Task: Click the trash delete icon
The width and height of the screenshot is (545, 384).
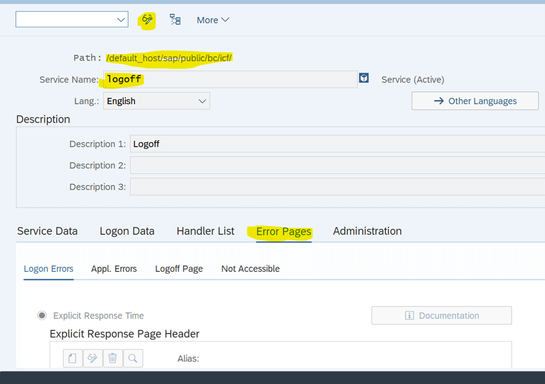Action: click(x=112, y=358)
